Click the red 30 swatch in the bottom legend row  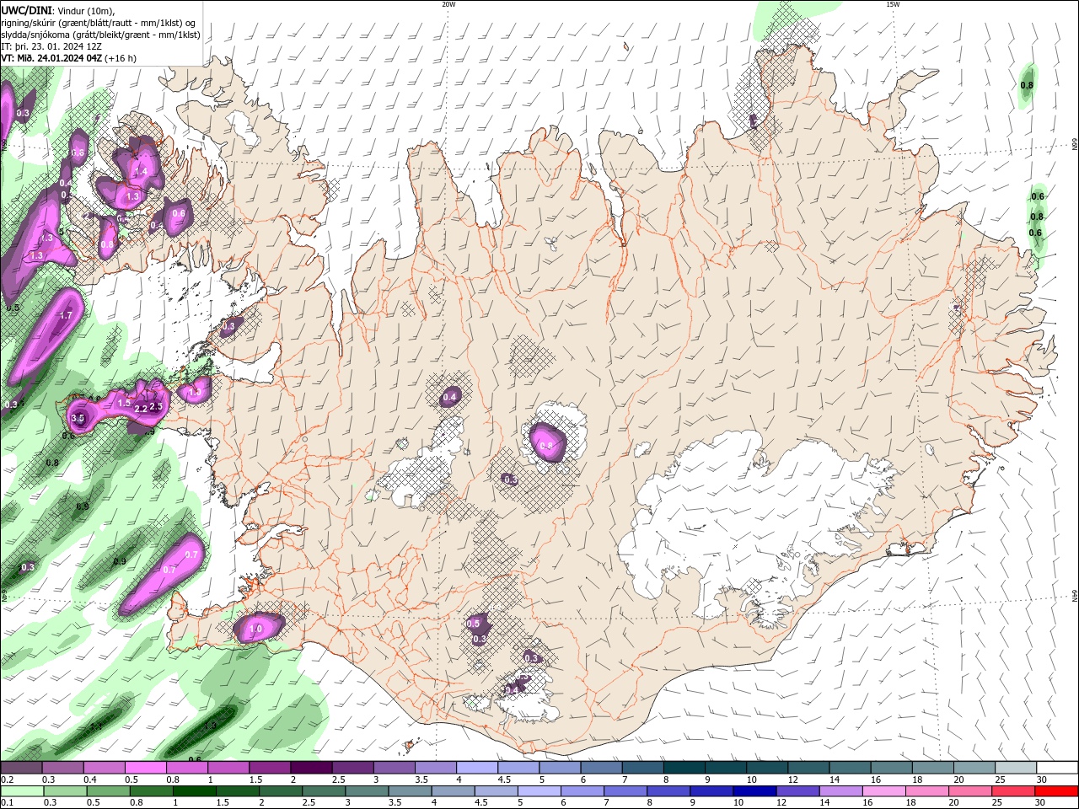point(1056,791)
